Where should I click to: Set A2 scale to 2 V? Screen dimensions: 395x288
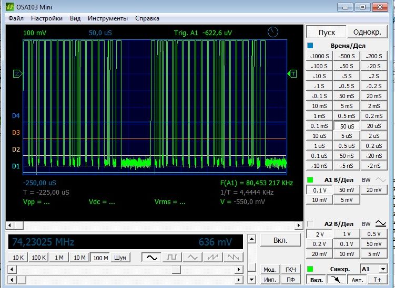click(319, 234)
